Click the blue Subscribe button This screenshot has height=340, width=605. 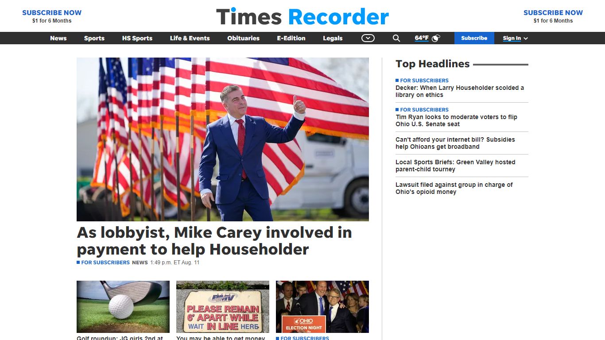tap(474, 38)
